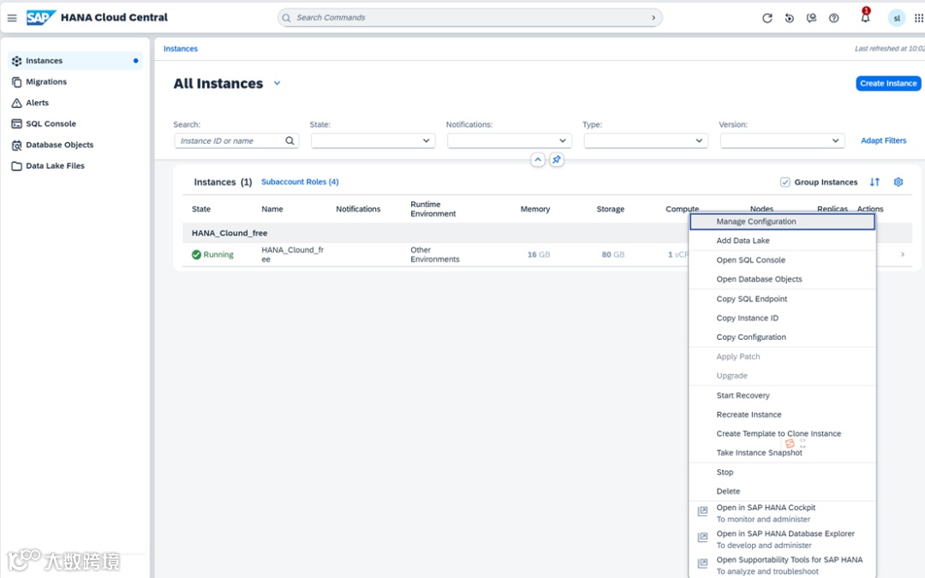Screen dimensions: 925x578
Task: Click the HANA_Clound_free group header row
Action: [x=546, y=233]
